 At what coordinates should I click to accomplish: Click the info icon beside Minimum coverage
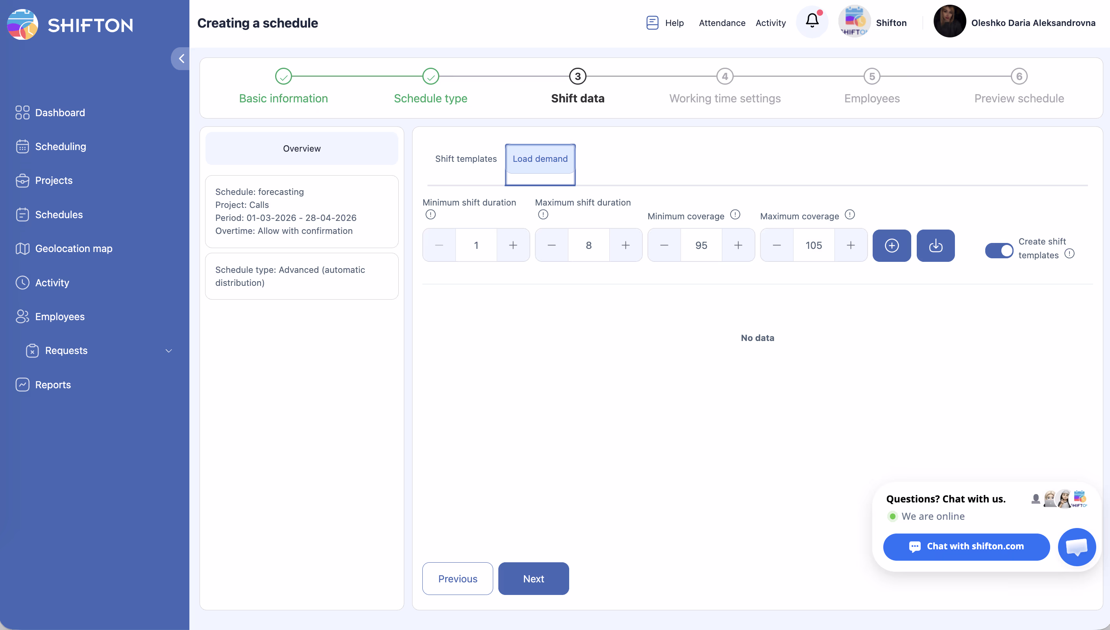tap(735, 215)
